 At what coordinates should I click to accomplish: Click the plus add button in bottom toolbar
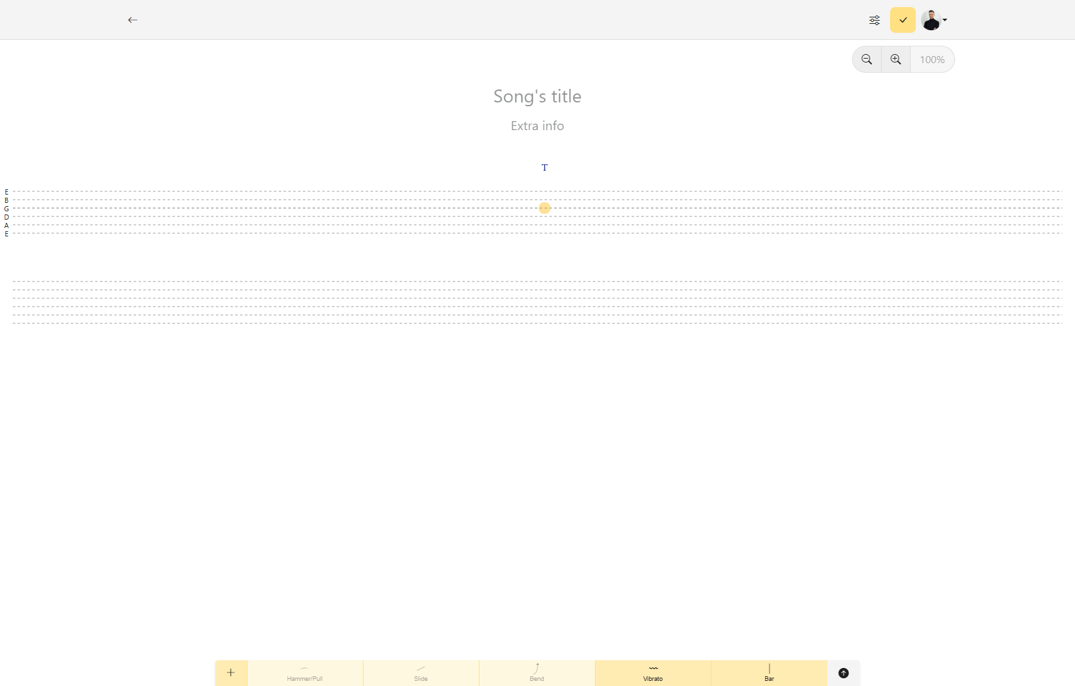coord(231,672)
